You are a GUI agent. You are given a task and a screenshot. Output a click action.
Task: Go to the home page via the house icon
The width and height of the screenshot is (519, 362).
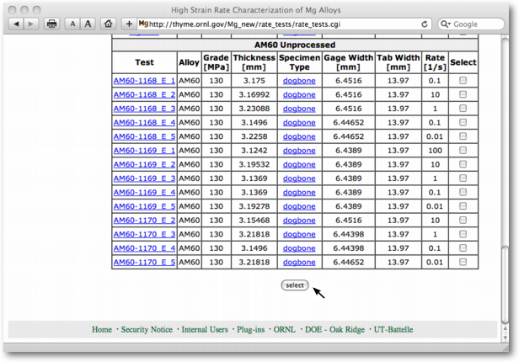pos(108,24)
